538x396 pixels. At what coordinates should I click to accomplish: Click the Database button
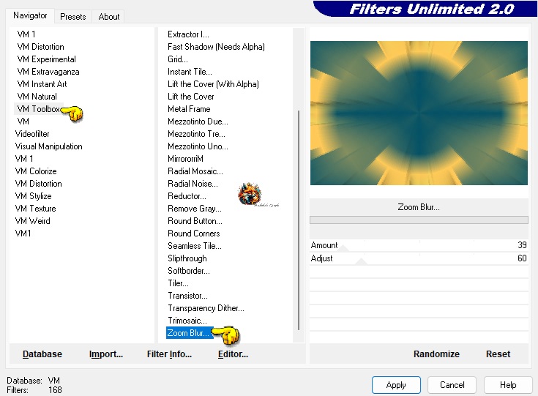click(x=42, y=354)
